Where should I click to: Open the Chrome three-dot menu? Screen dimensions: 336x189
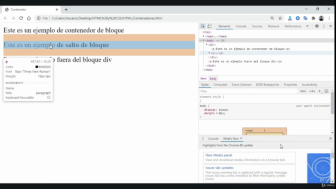(x=329, y=18)
